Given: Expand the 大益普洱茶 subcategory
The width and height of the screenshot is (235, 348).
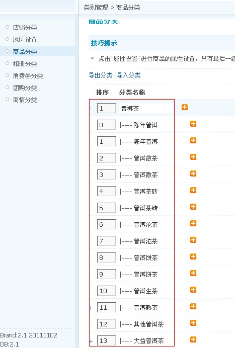Looking at the screenshot, I should 91,341.
